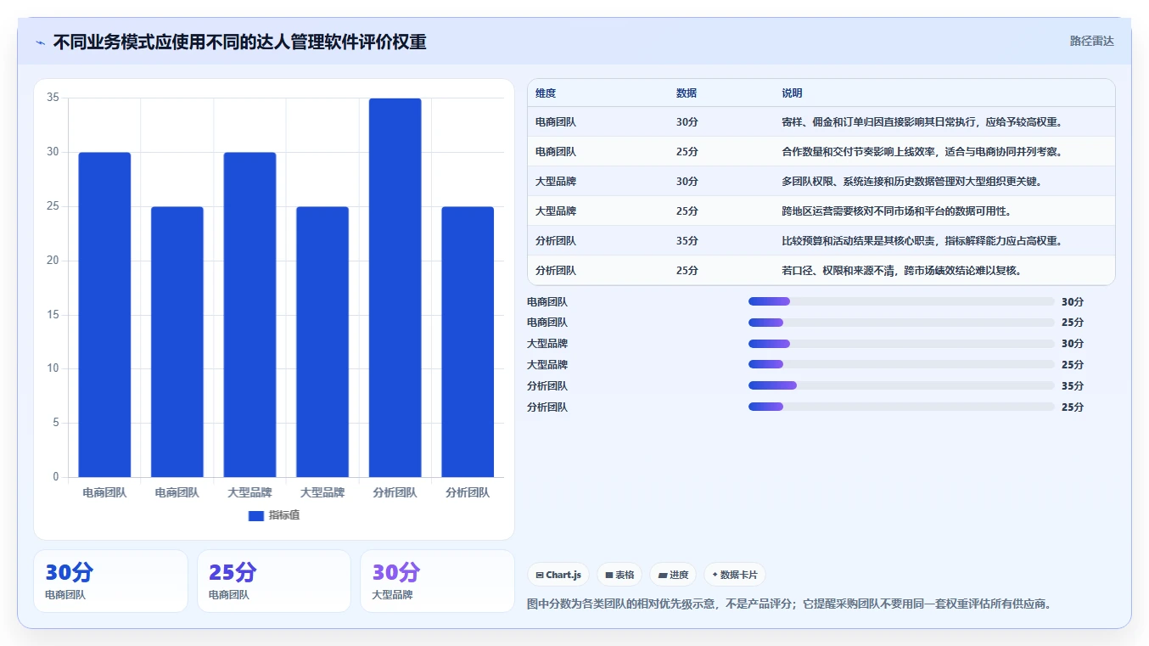
Task: Click the 大型品牌 chart bar reaching 30
Action: pos(250,315)
